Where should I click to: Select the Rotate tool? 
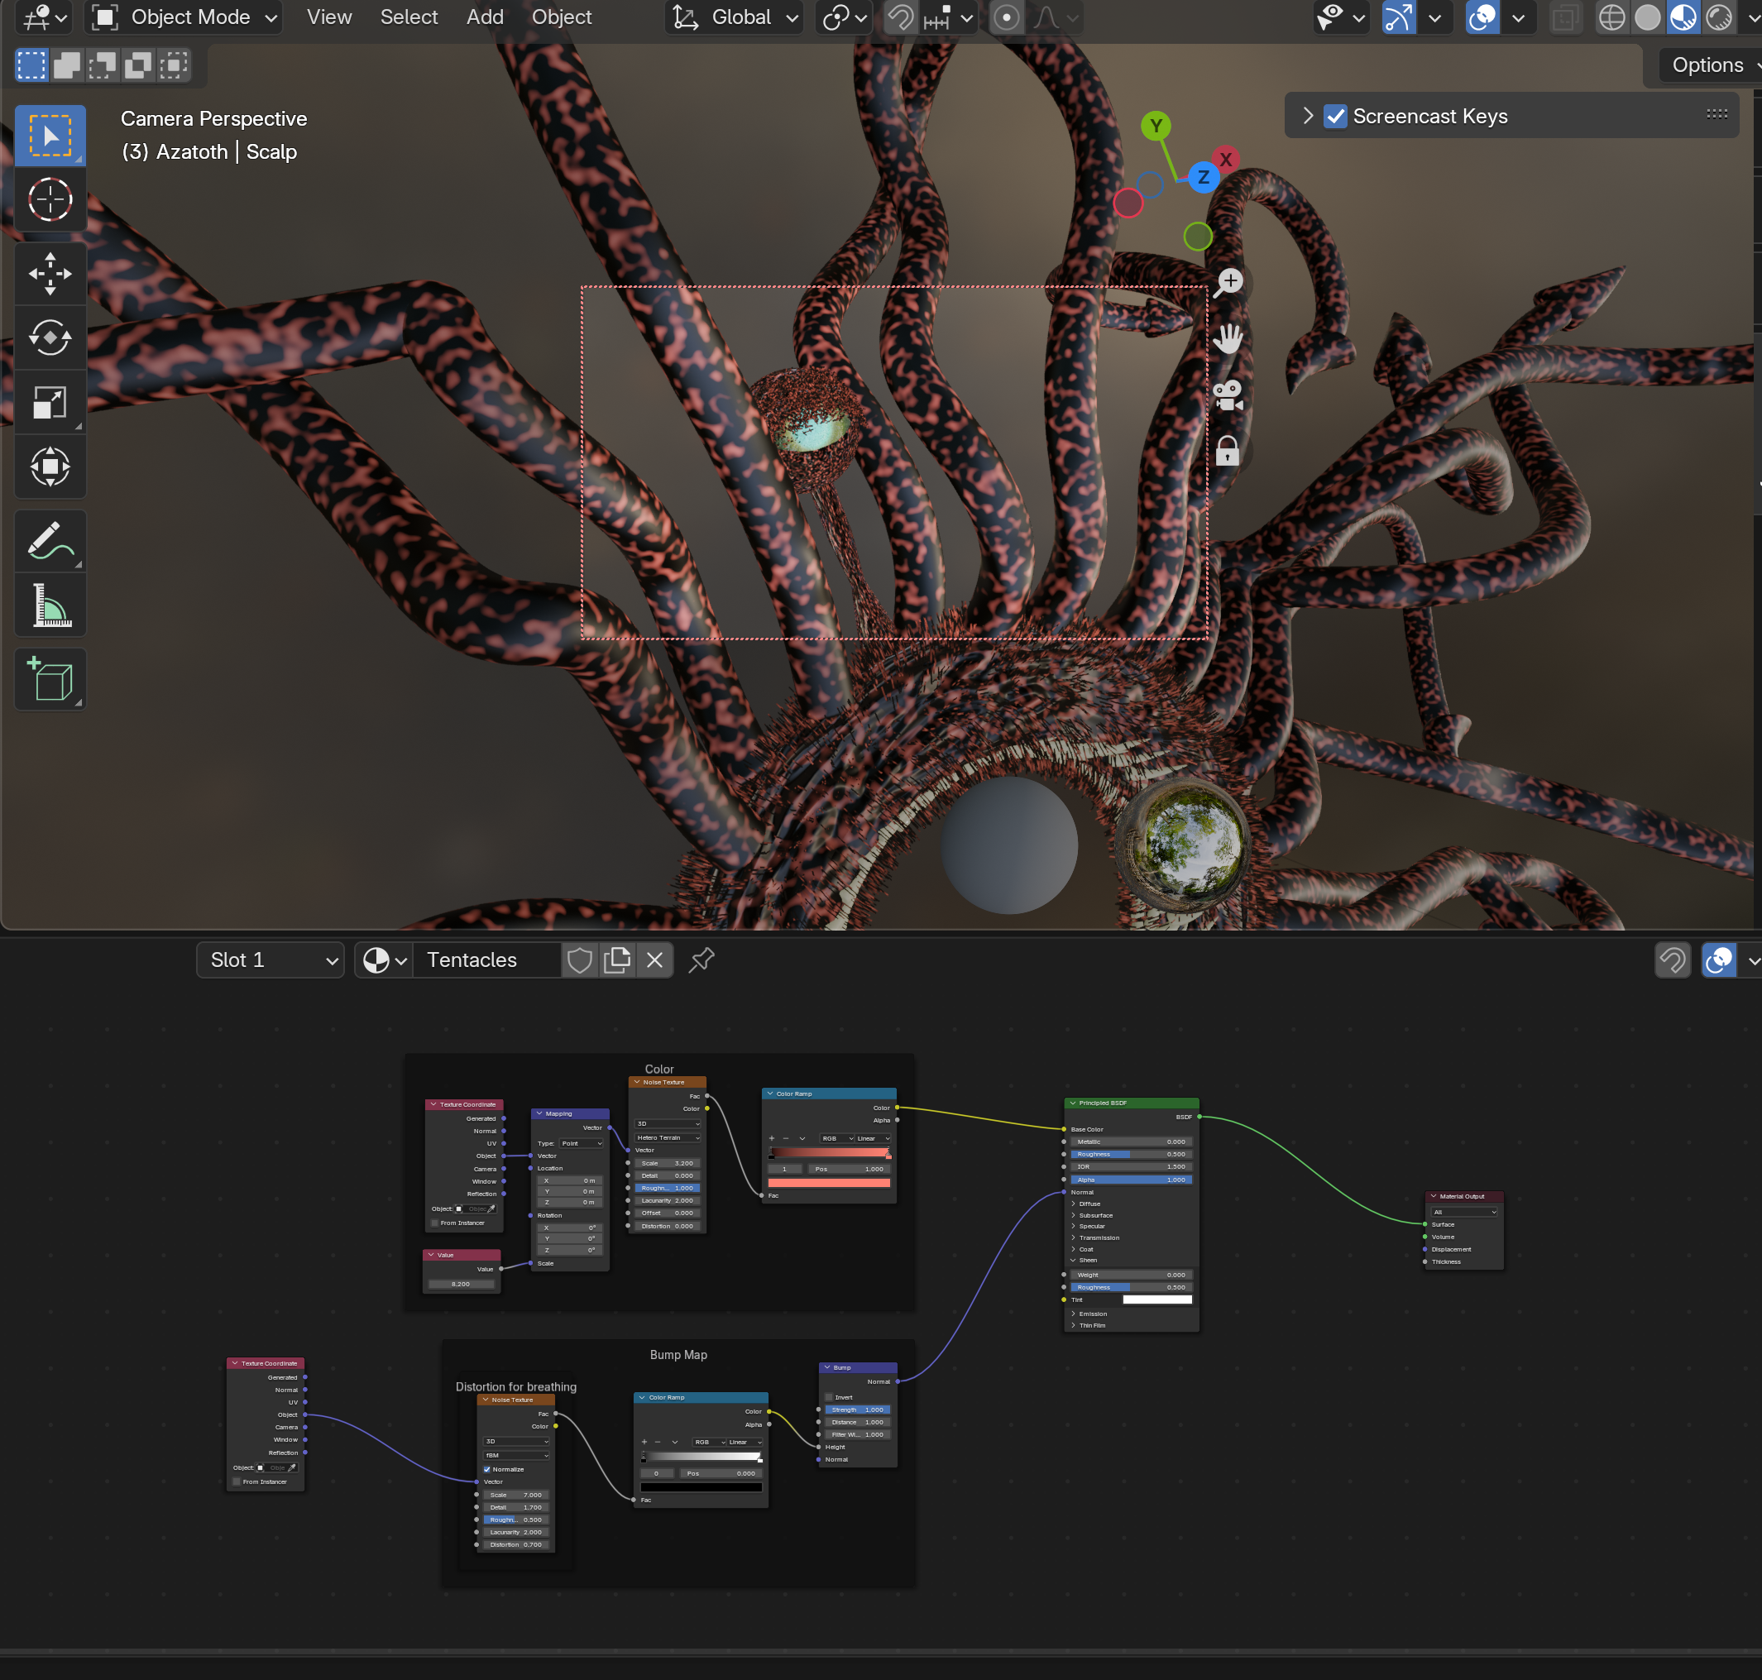click(50, 337)
